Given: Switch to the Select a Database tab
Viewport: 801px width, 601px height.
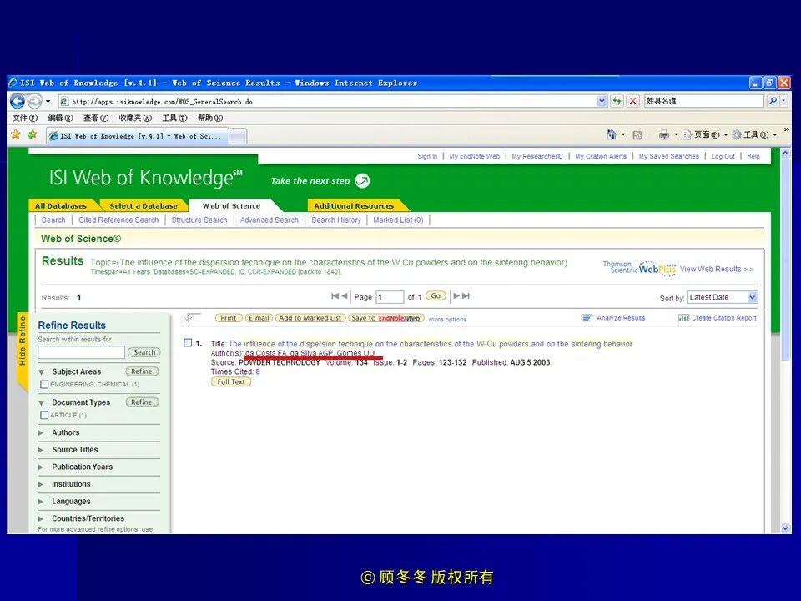Looking at the screenshot, I should coord(143,205).
